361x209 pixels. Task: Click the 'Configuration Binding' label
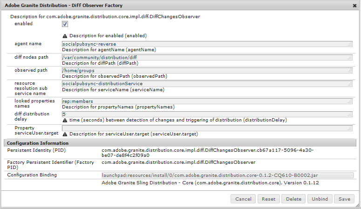32,175
